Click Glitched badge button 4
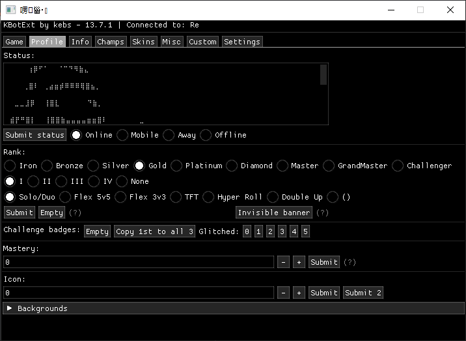This screenshot has width=466, height=341. coord(294,231)
